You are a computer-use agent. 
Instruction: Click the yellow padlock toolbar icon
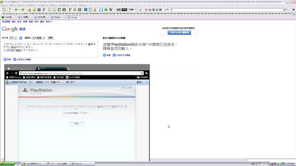pos(95,10)
